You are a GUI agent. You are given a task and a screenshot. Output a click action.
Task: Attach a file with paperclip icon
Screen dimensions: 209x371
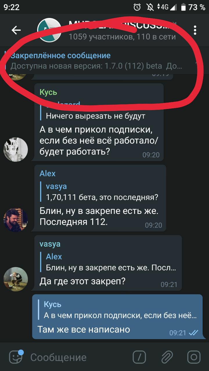point(167,357)
